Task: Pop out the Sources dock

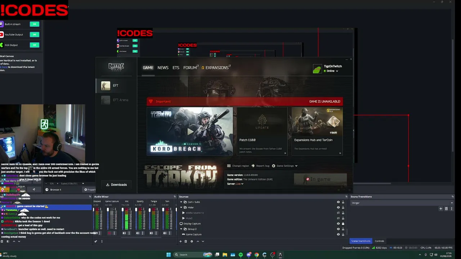Action: click(346, 197)
